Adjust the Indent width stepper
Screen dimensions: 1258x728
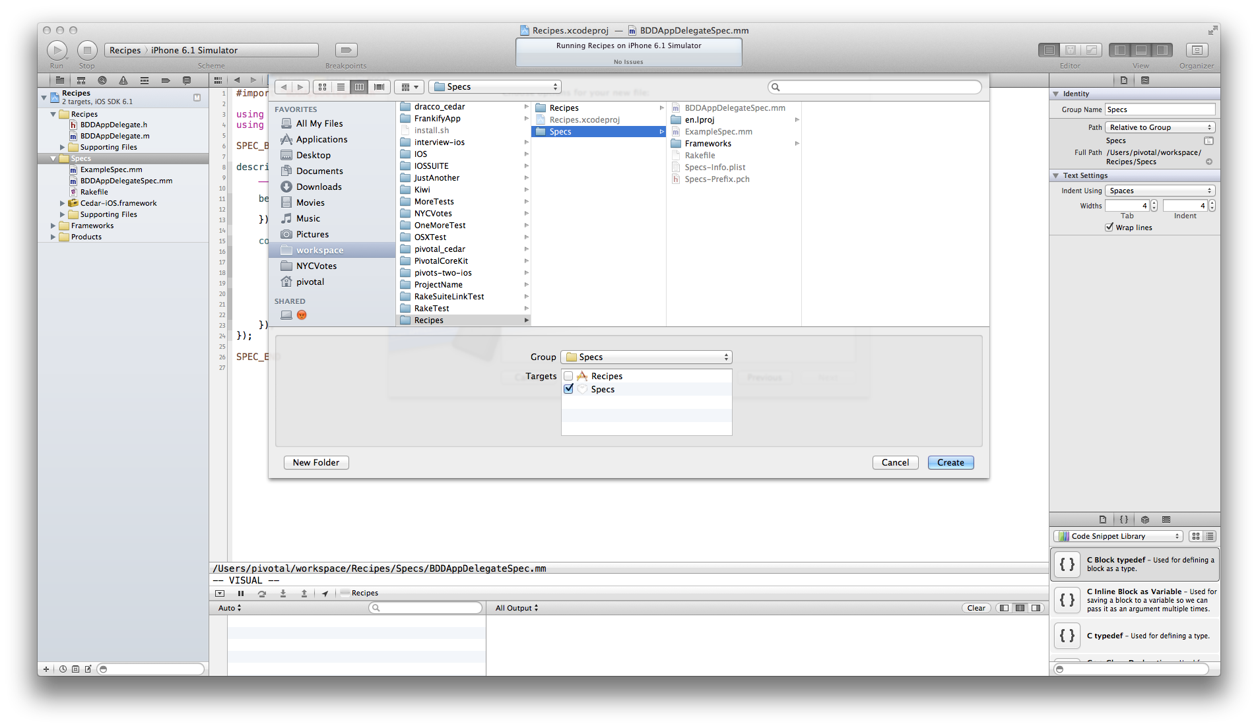tap(1212, 206)
